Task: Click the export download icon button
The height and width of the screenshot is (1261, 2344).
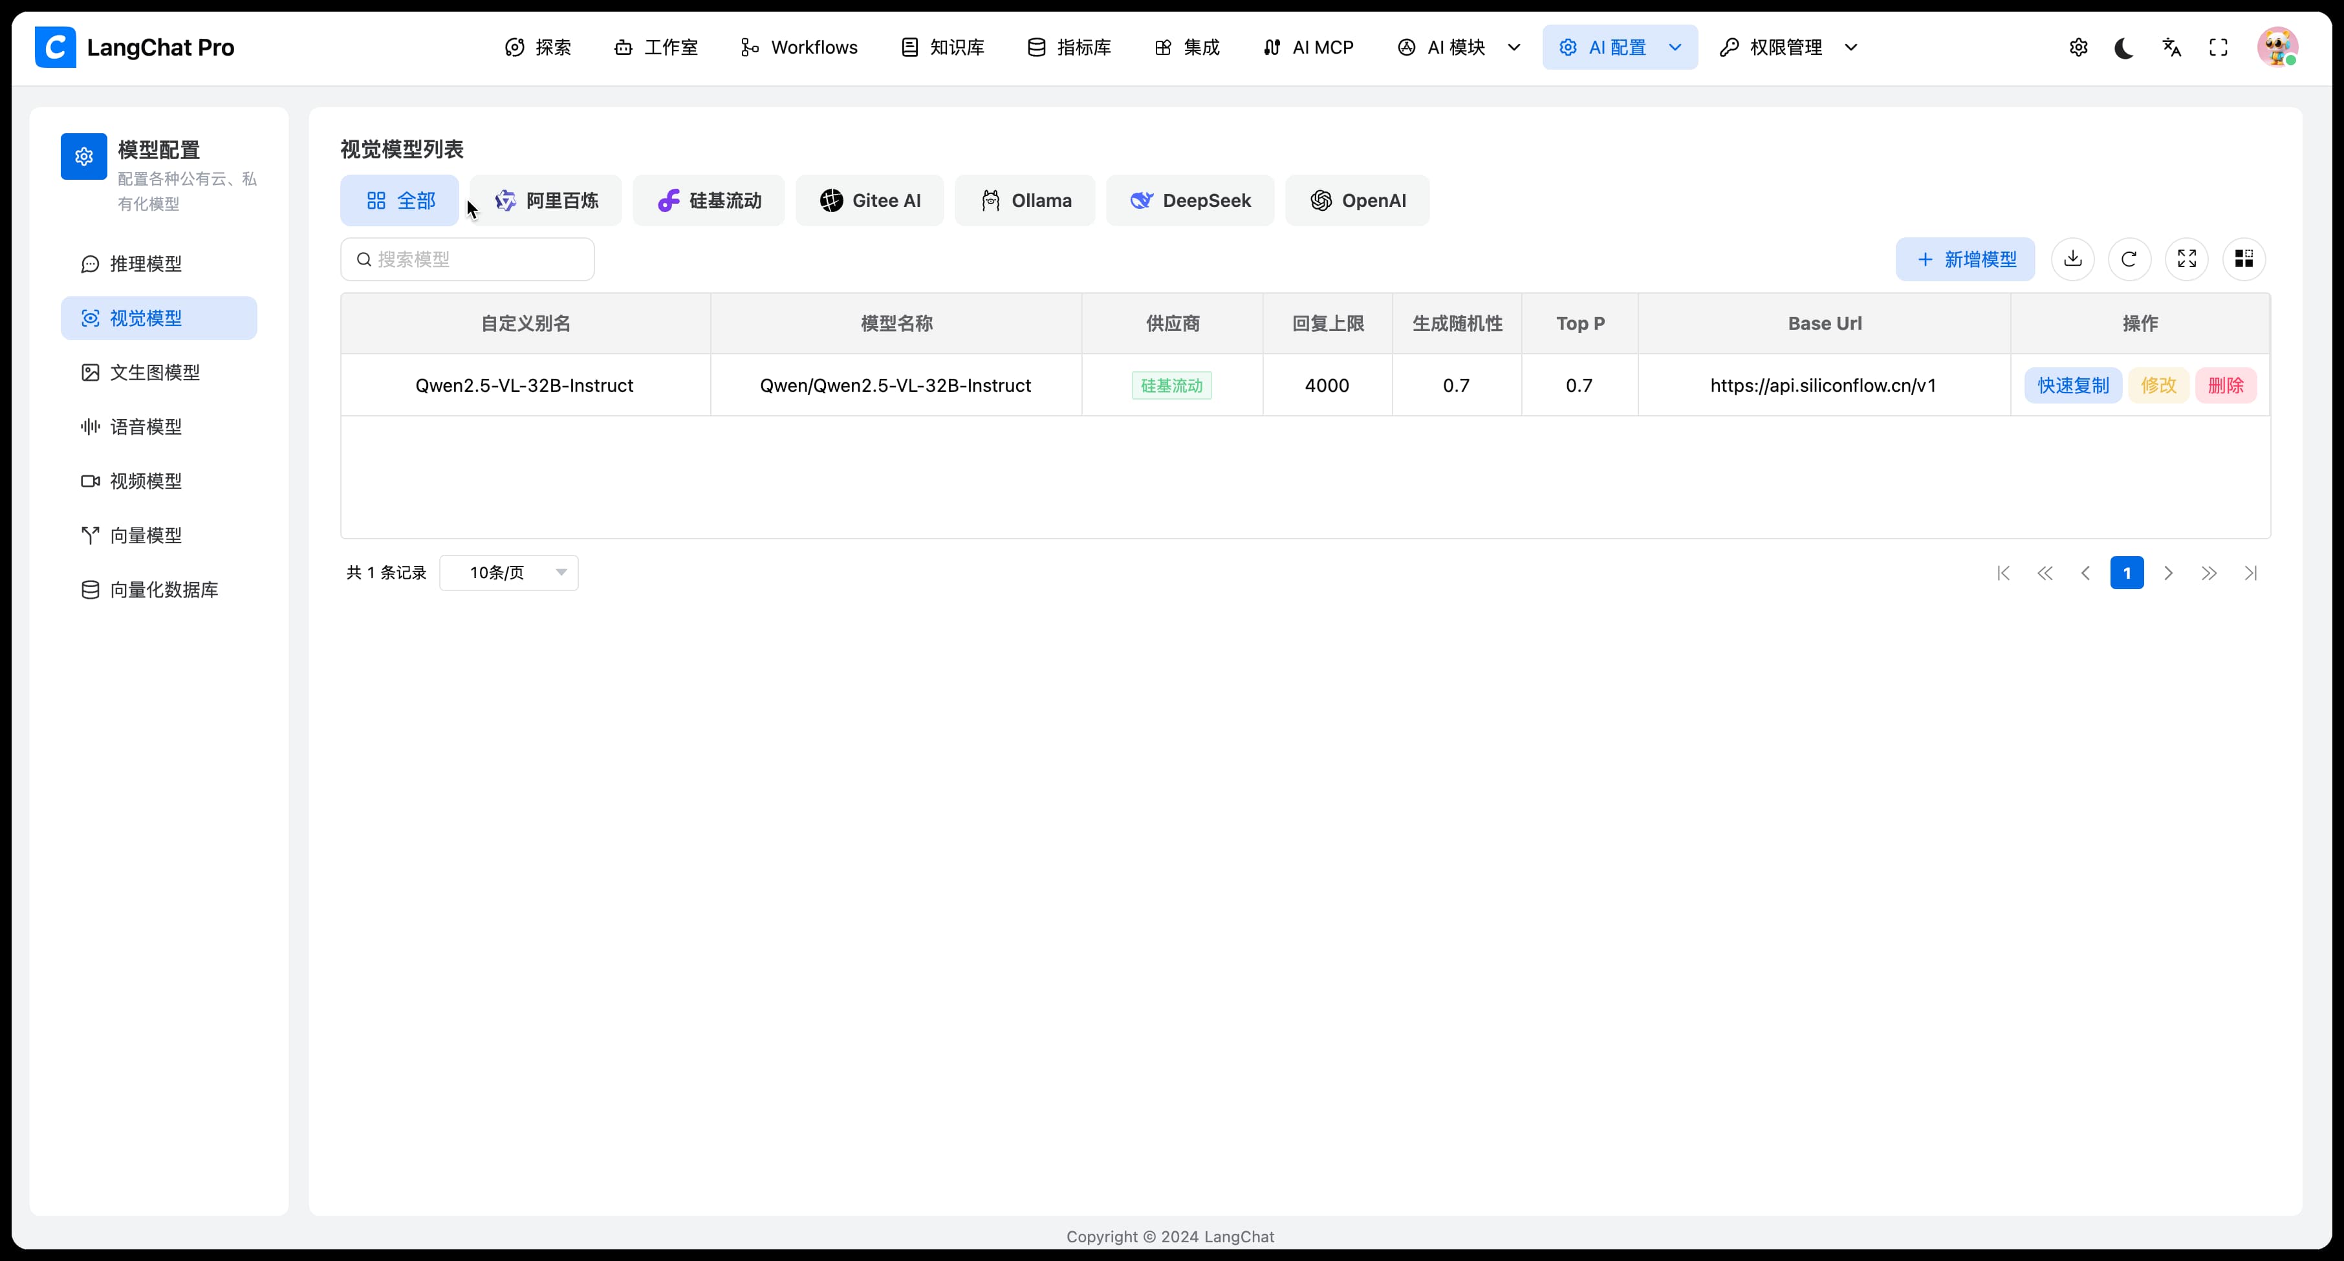Action: (x=2073, y=259)
